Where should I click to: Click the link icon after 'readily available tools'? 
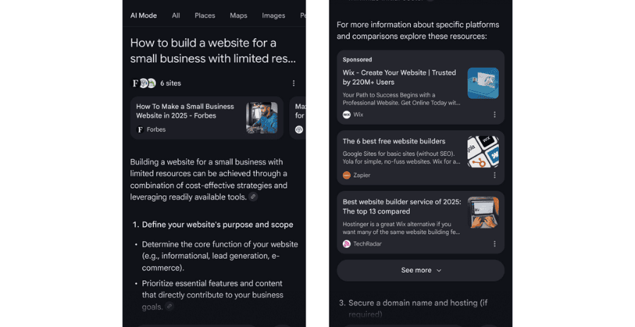[253, 197]
